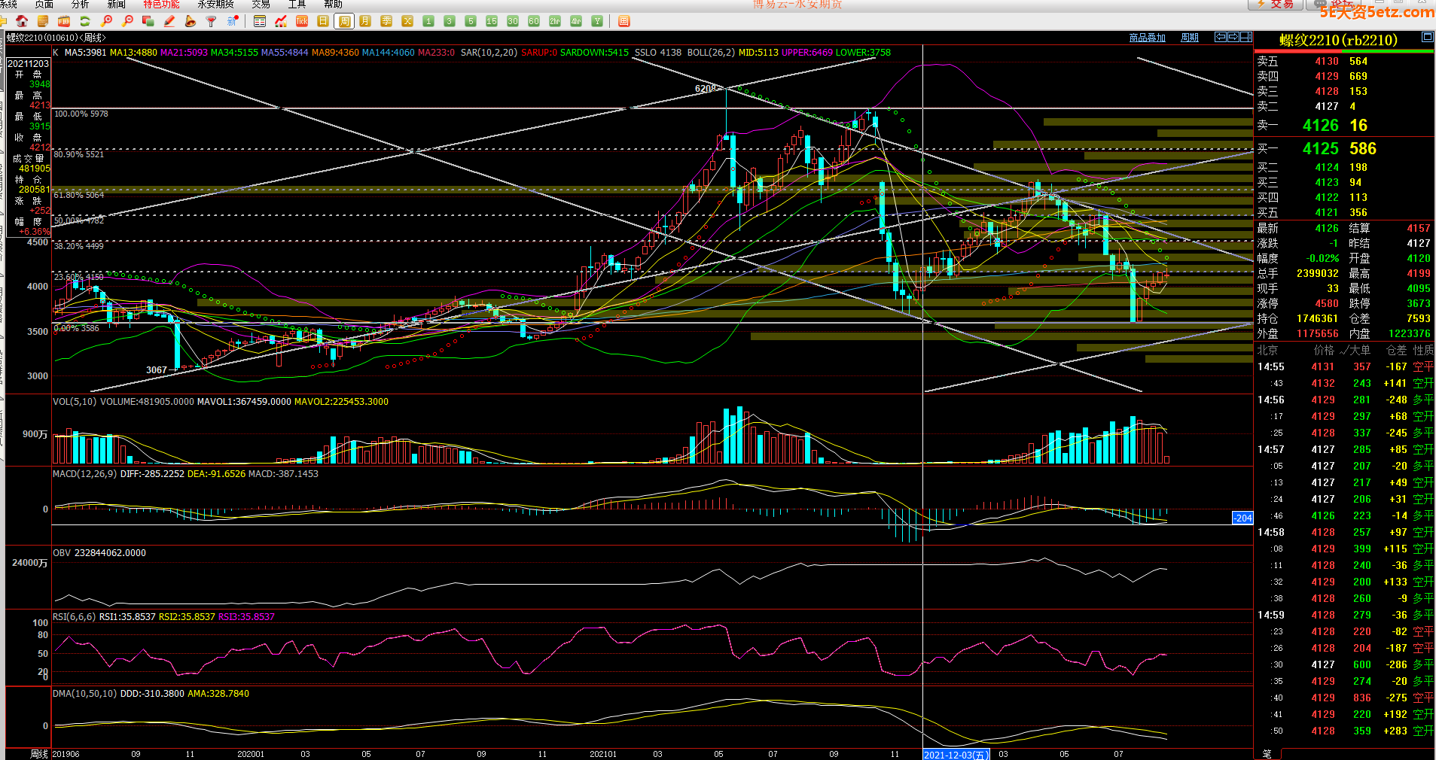Toggle the side info panel icon
Viewport: 1436px width, 760px height.
[x=1245, y=37]
